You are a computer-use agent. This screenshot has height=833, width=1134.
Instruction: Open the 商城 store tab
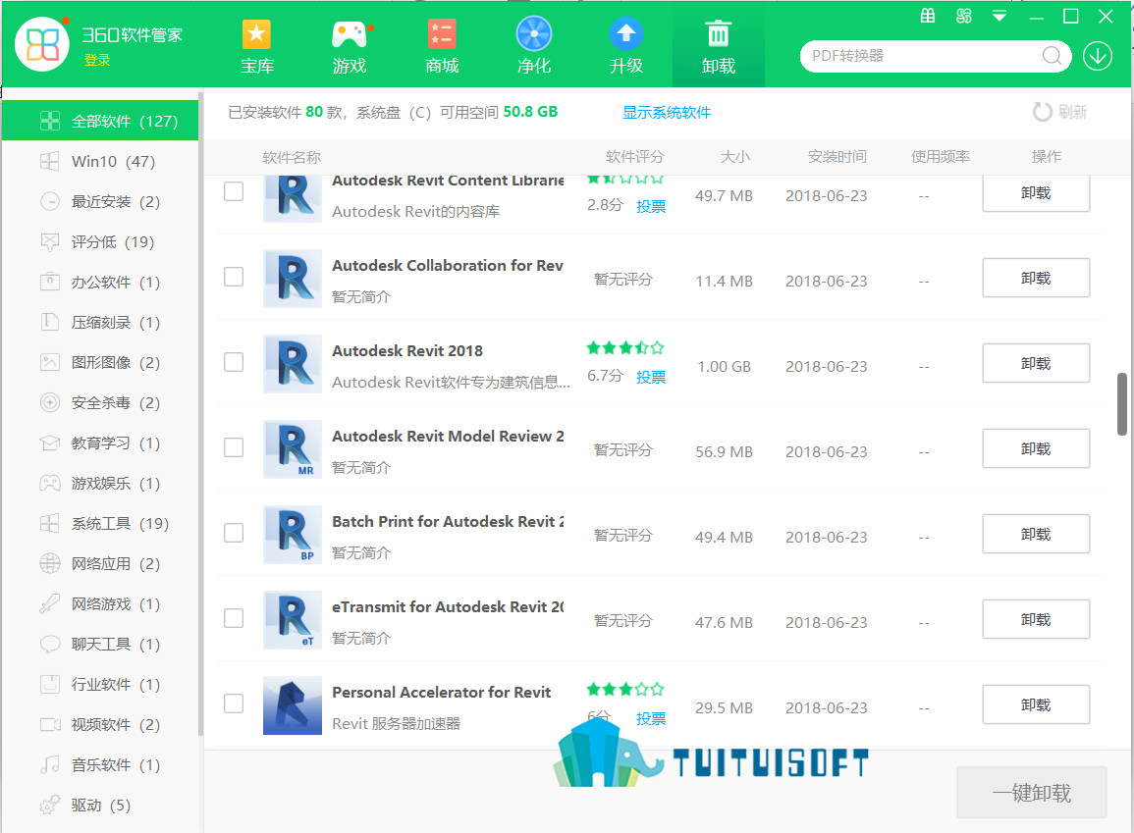[x=442, y=47]
